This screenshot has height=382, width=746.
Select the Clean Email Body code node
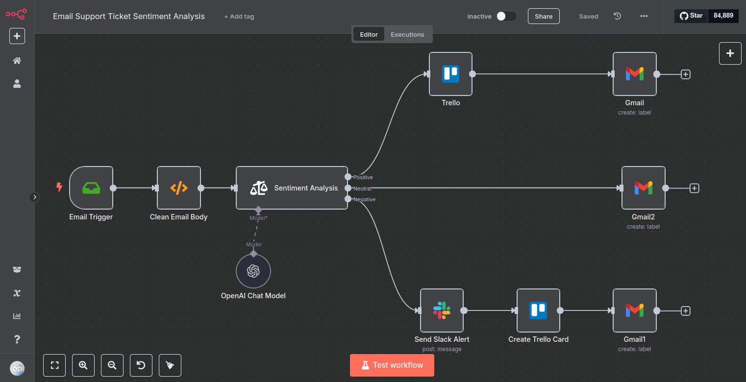pos(179,188)
